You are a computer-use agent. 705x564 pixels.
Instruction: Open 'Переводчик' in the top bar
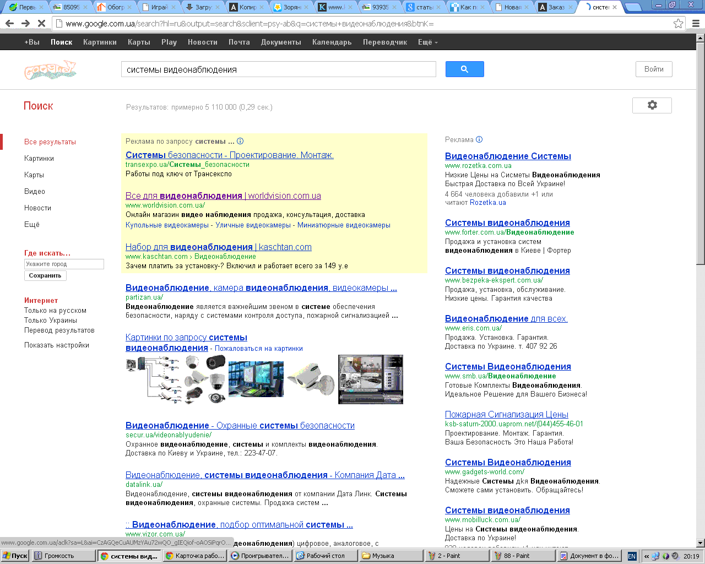click(385, 42)
